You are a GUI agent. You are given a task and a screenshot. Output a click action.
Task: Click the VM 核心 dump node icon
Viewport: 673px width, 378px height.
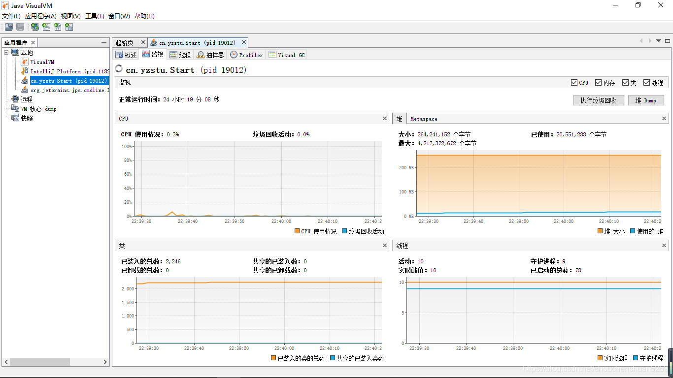[x=15, y=109]
